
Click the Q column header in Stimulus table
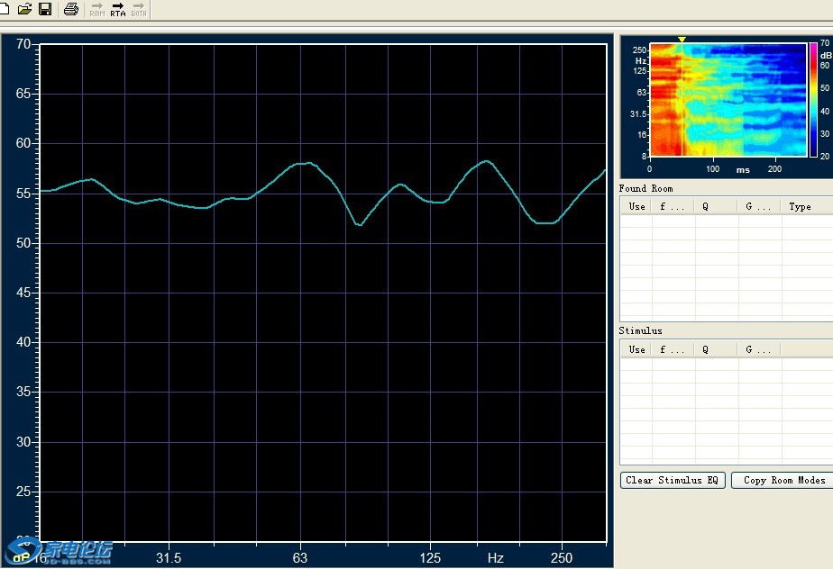coord(716,349)
